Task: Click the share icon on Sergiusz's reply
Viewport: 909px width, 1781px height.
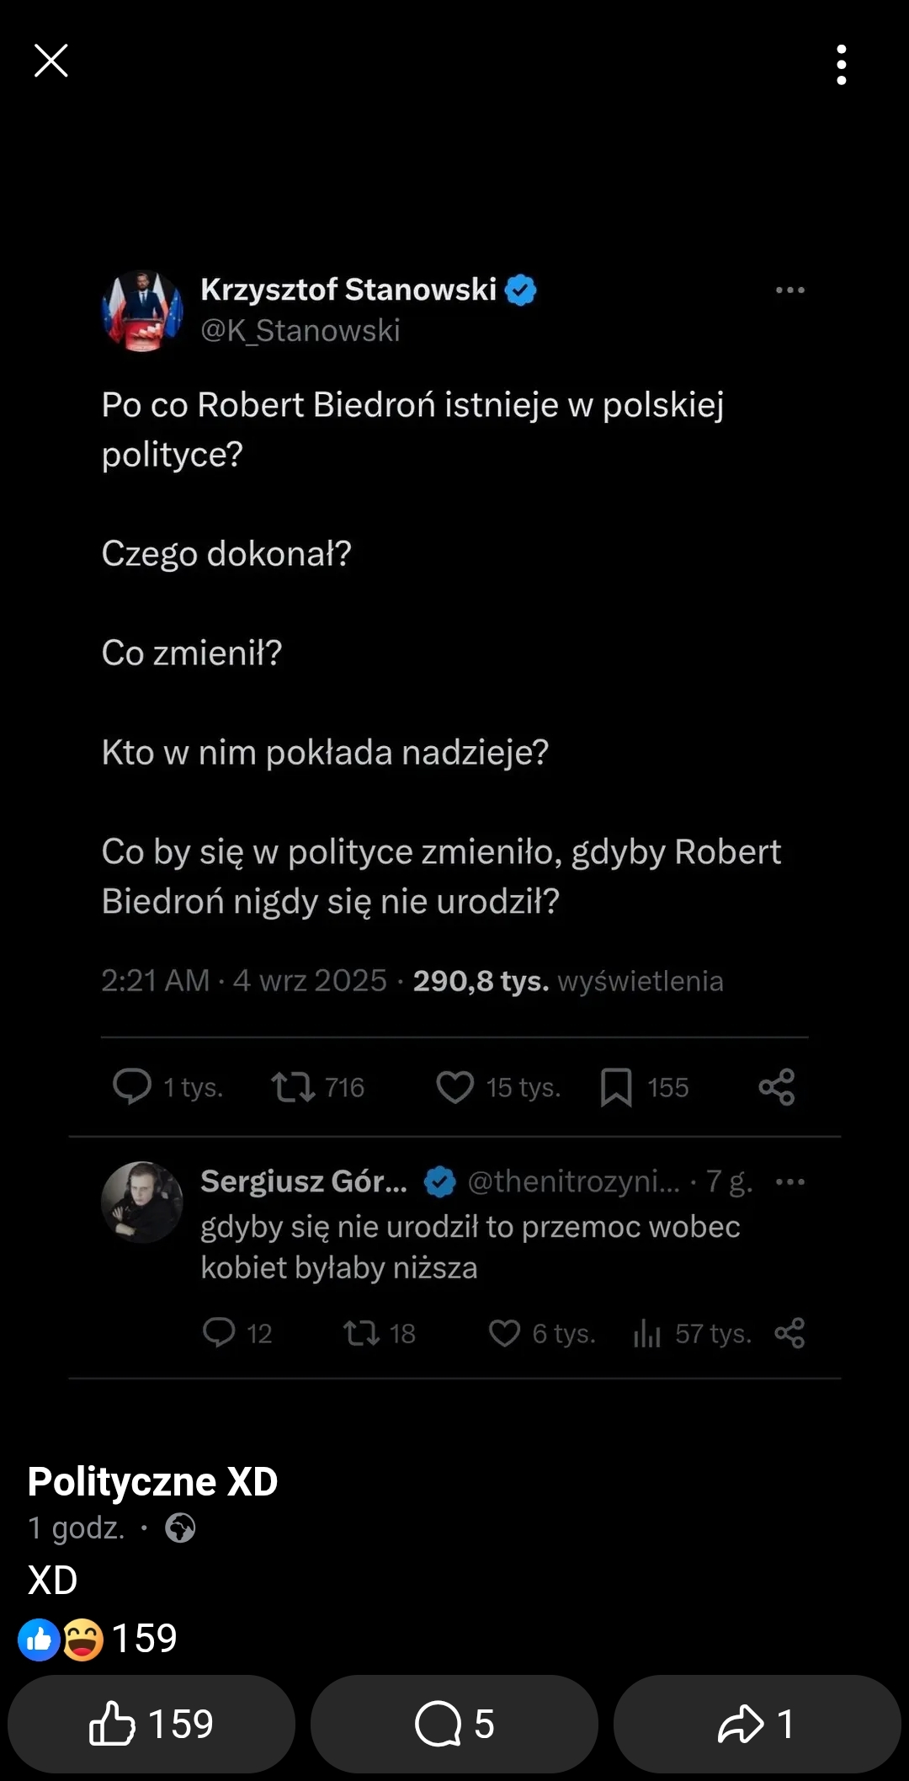Action: 789,1332
